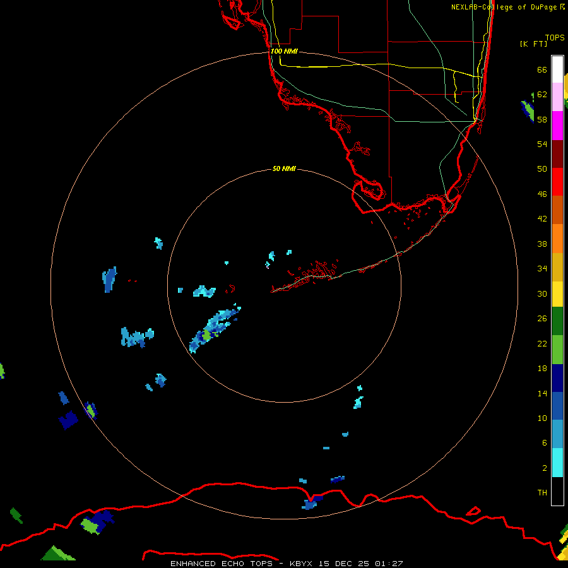Select the '46' legend value
The width and height of the screenshot is (568, 568).
(542, 194)
